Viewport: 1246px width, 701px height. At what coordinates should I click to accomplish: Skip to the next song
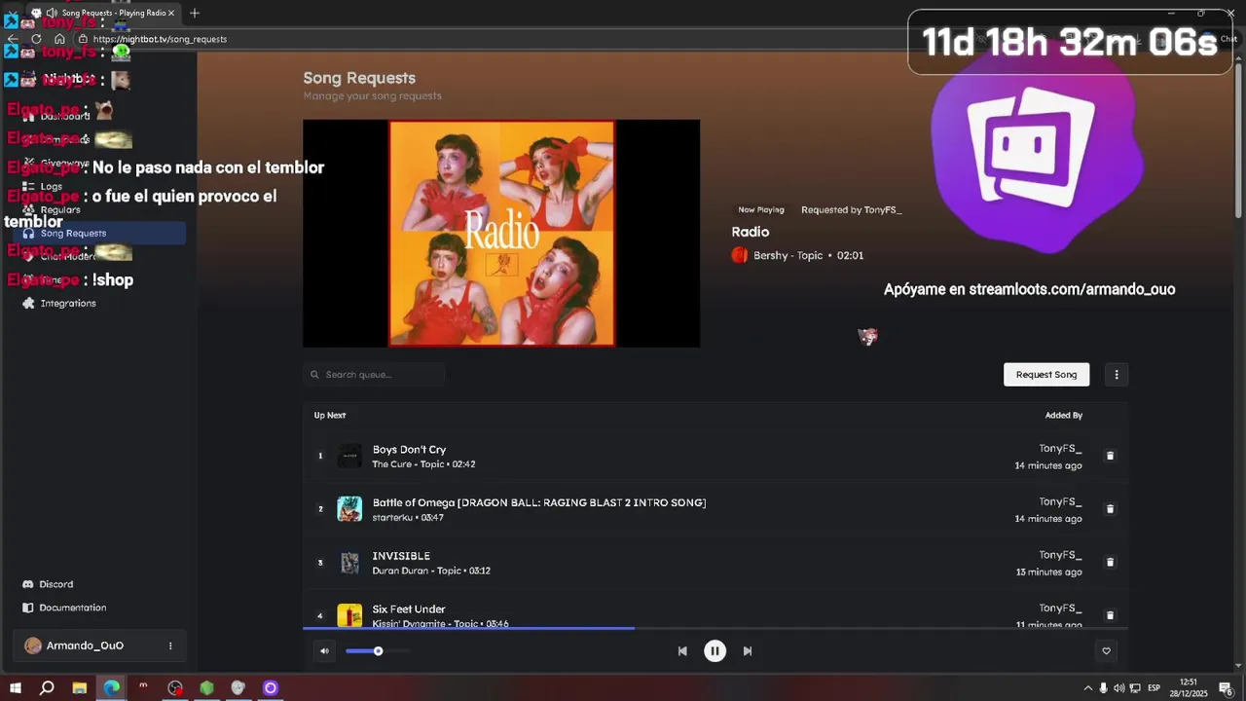pyautogui.click(x=748, y=651)
